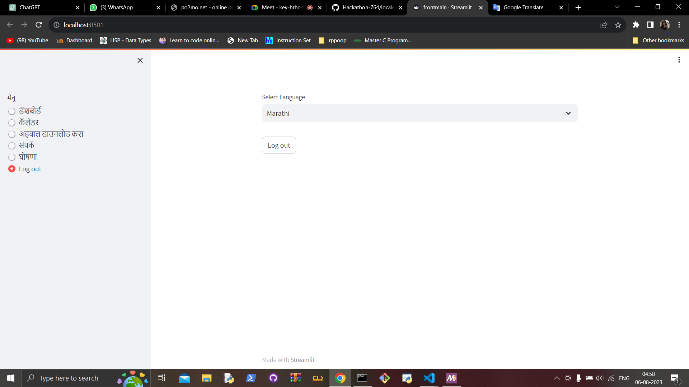Open the Chrome extensions puzzle icon
The height and width of the screenshot is (387, 689).
pyautogui.click(x=636, y=25)
